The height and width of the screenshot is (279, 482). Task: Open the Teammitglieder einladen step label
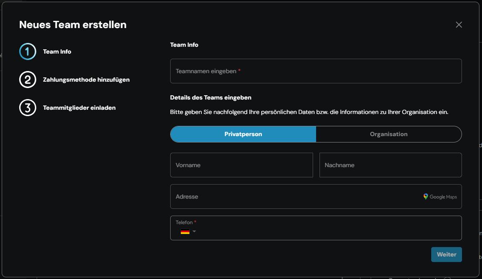pos(79,108)
